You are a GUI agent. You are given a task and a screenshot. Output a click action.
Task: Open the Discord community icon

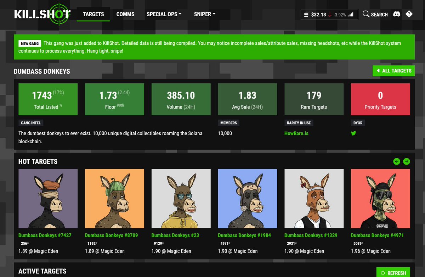[x=397, y=14]
